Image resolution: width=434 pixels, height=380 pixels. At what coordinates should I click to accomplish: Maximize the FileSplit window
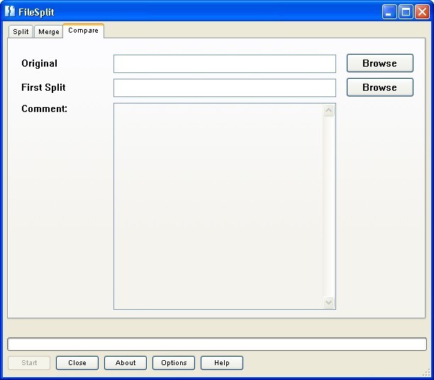coord(406,12)
